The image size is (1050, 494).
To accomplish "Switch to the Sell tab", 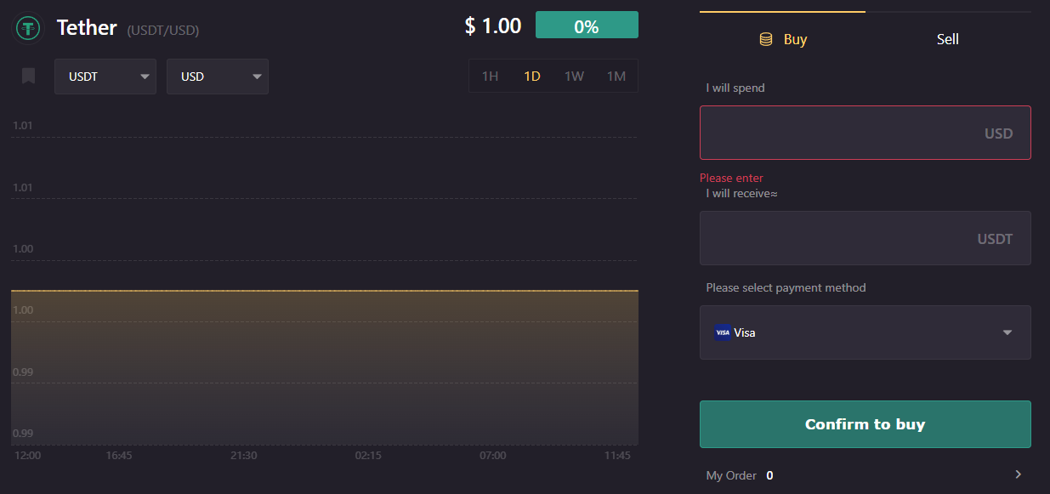I will [947, 39].
